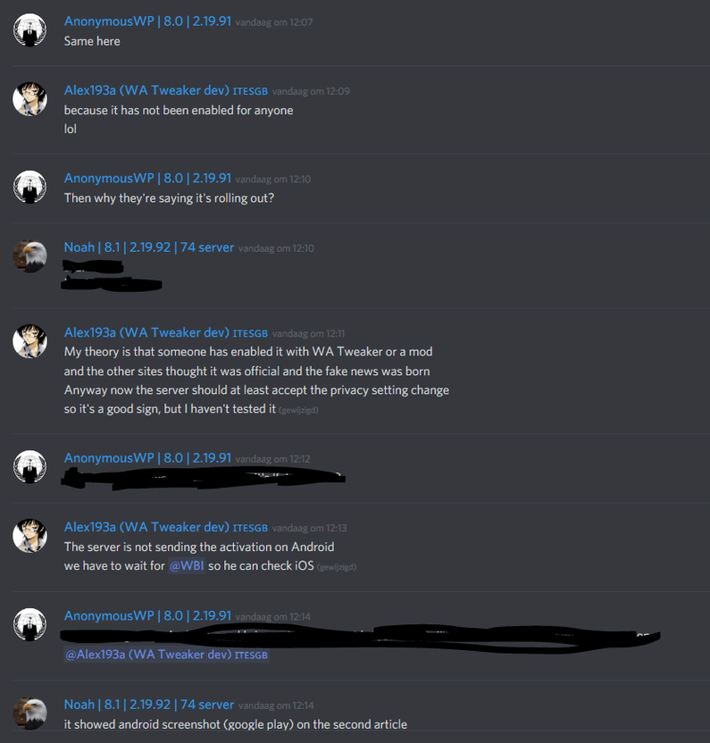Click AnonymousWP avatar at 12:12 message
Viewport: 710px width, 743px height.
click(x=29, y=466)
